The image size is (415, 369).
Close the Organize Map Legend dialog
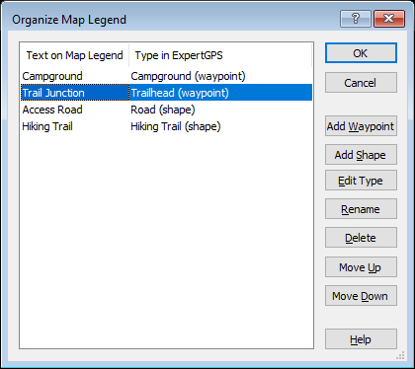point(389,19)
